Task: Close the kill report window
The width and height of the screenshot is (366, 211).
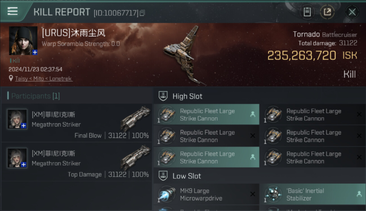Action: (352, 12)
